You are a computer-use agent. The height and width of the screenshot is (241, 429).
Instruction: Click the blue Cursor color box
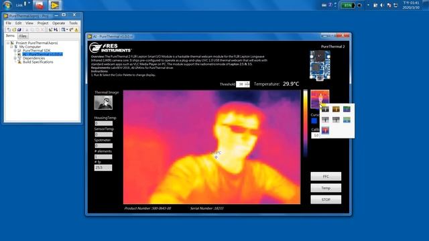[314, 120]
